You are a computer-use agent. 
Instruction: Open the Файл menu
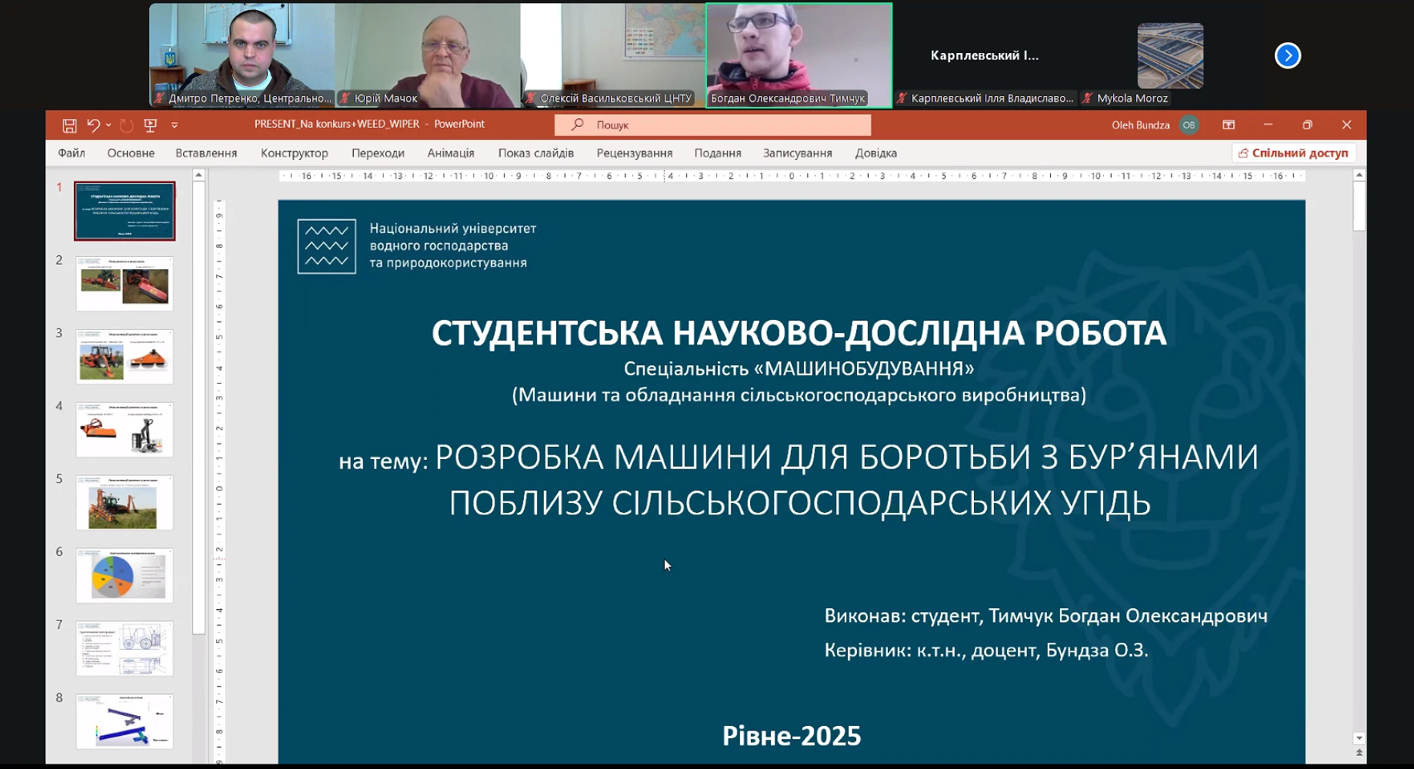[x=72, y=153]
